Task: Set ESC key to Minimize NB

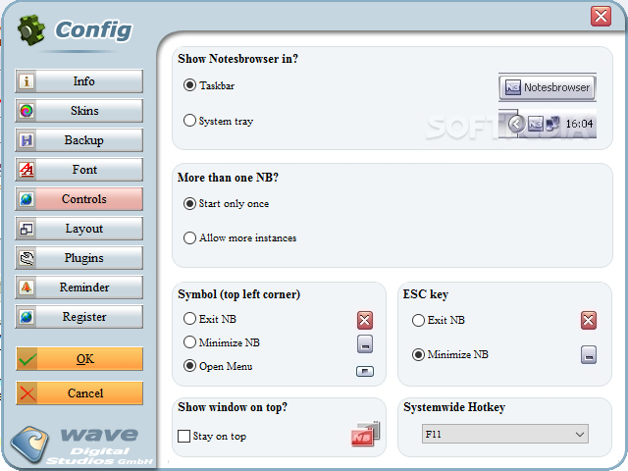Action: click(x=450, y=354)
